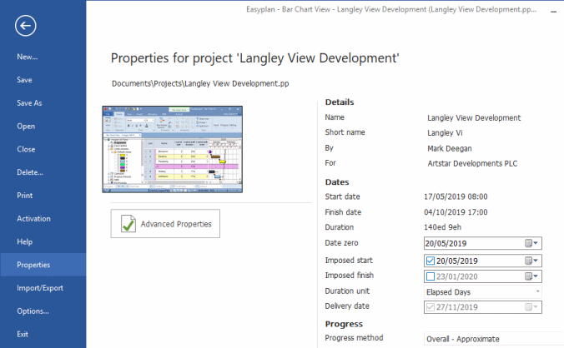
Task: Click the 'Details' section heading
Action: tap(340, 102)
